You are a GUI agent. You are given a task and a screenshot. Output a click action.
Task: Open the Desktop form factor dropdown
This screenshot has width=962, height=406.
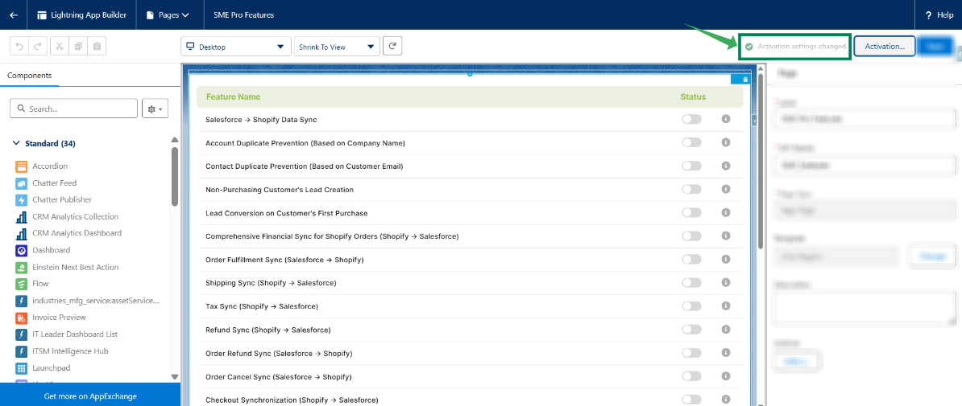[x=235, y=47]
